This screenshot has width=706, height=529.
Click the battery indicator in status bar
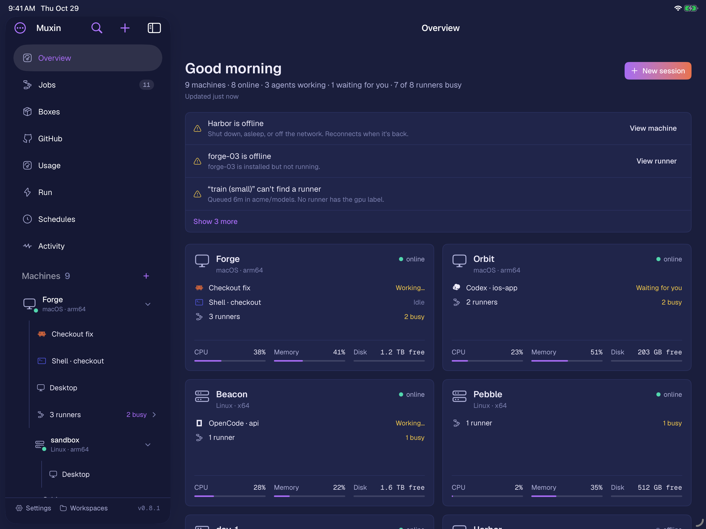[x=691, y=8]
